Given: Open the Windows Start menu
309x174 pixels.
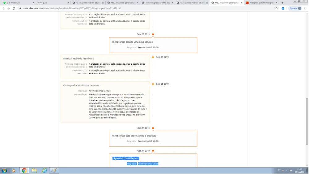Looking at the screenshot, I should pos(4,171).
